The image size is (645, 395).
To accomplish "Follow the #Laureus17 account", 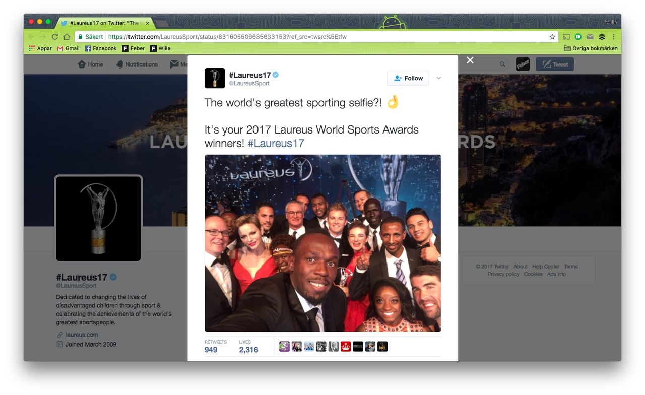I will (x=408, y=78).
